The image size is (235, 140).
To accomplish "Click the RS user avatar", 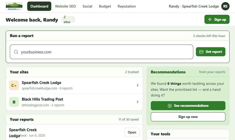I will point(225,6).
